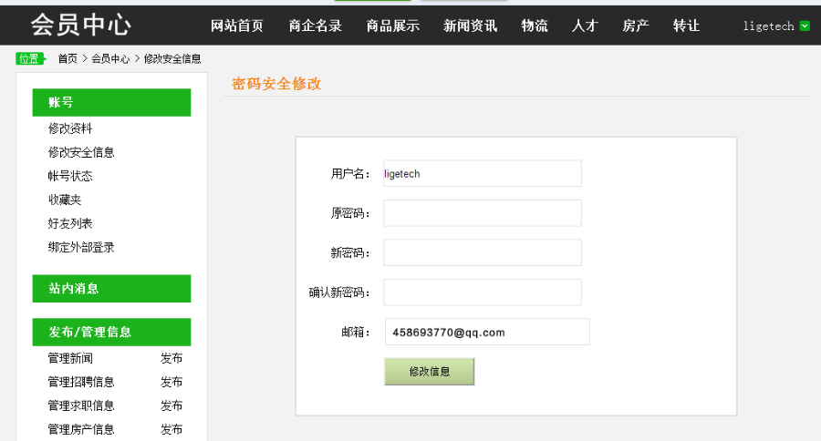Click 发布 next to 管理新闻
The image size is (821, 441).
[x=171, y=358]
